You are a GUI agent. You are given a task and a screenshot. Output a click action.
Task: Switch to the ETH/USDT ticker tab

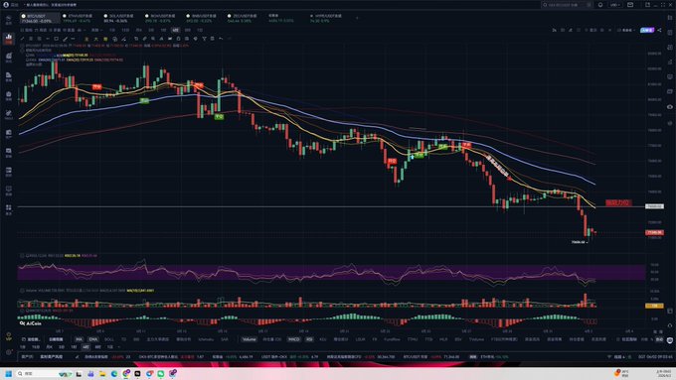78,18
